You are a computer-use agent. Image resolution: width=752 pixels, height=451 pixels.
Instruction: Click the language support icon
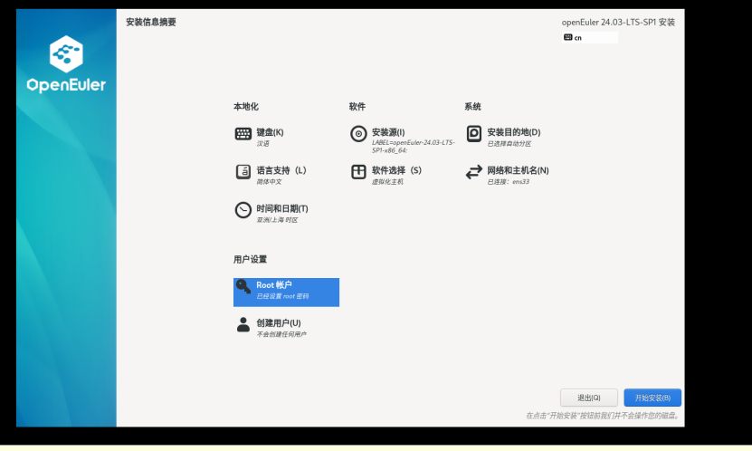[x=243, y=172]
